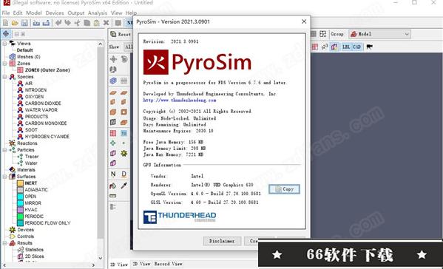Open the Group Model dropdown
Image resolution: width=443 pixels, height=269 pixels.
click(379, 34)
